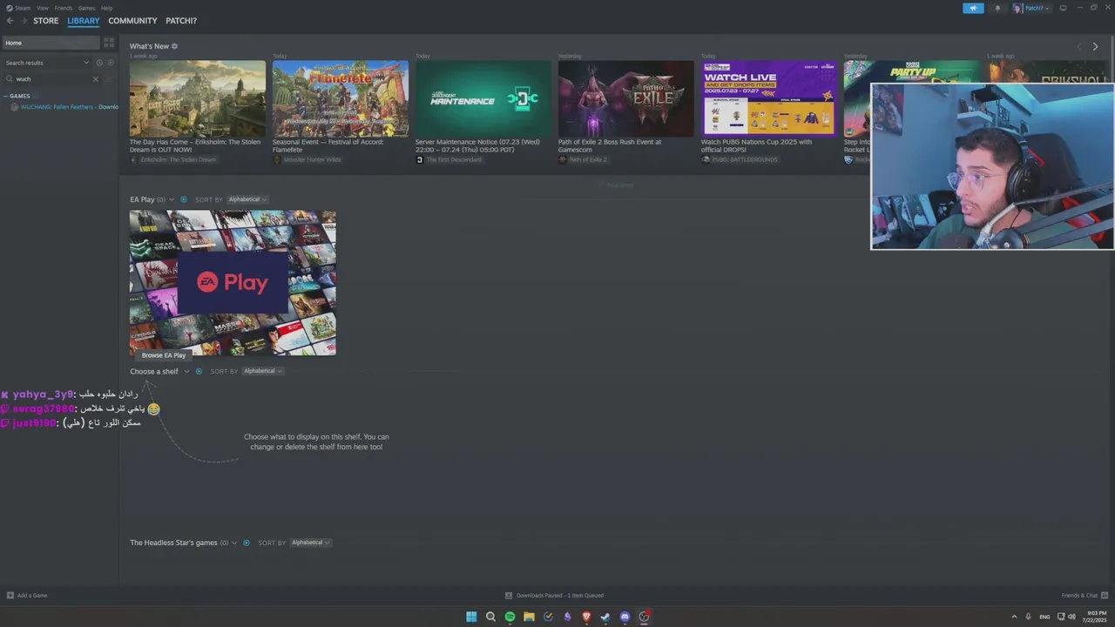Image resolution: width=1115 pixels, height=627 pixels.
Task: Click Add a Game link
Action: 32,596
